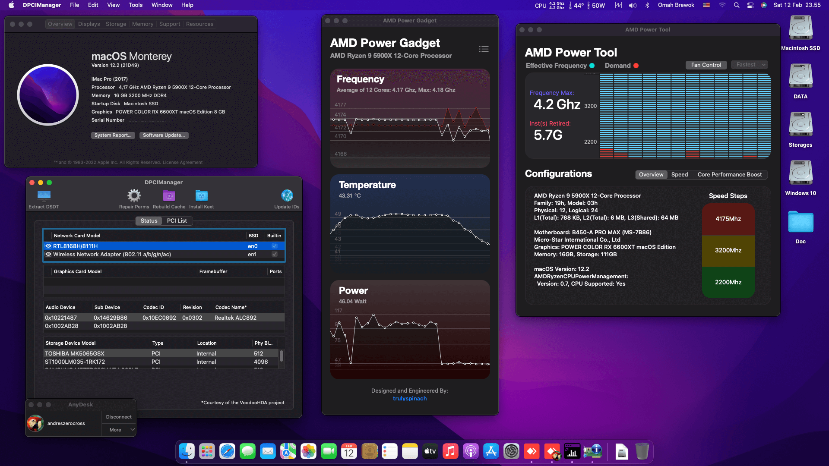Open Storage tab in About This Mac
The width and height of the screenshot is (829, 466).
coord(116,24)
